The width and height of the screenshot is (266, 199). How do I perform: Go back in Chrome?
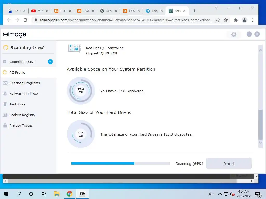point(9,20)
